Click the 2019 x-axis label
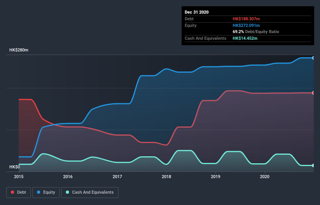The height and width of the screenshot is (205, 320). click(x=216, y=177)
